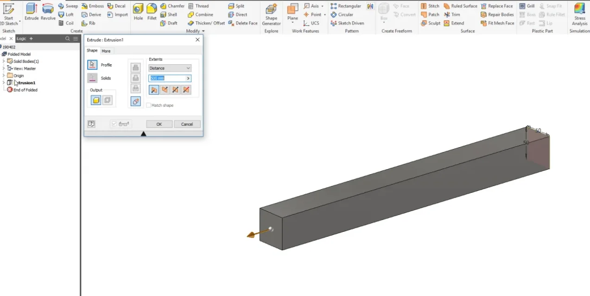The height and width of the screenshot is (296, 590).
Task: Confirm the extrusion with OK
Action: click(x=159, y=124)
